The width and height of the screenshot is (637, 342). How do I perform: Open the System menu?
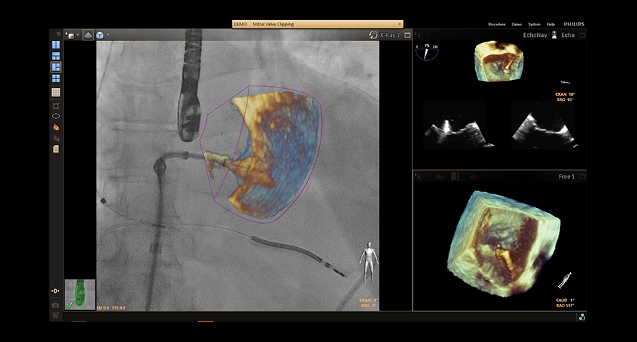[x=532, y=24]
